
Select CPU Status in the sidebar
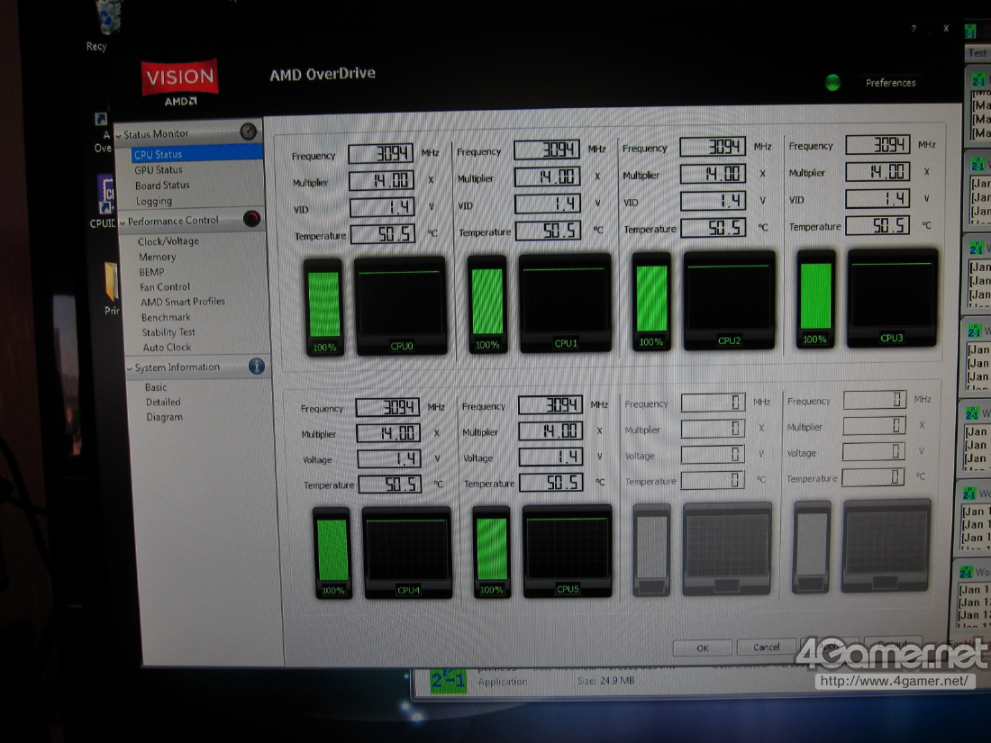(197, 153)
